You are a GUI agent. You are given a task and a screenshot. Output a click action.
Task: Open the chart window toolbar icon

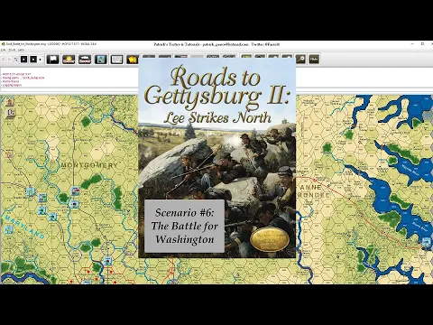[x=116, y=60]
